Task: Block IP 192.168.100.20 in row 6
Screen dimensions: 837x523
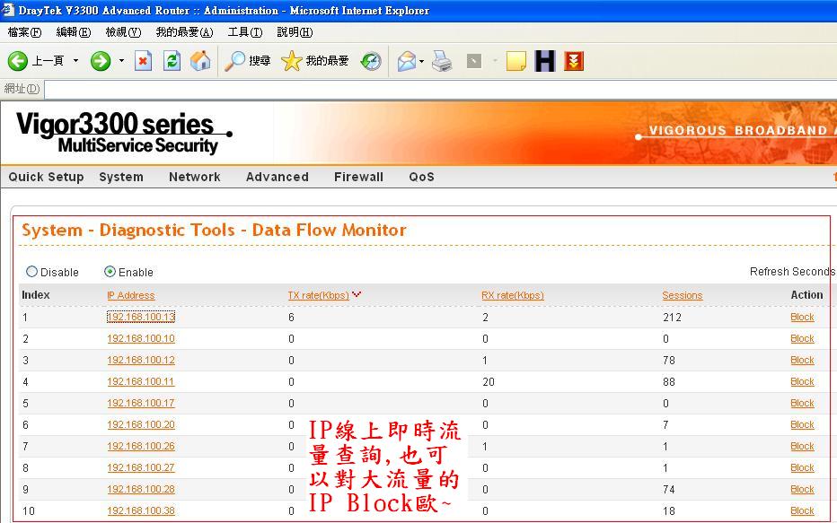Action: coord(802,424)
